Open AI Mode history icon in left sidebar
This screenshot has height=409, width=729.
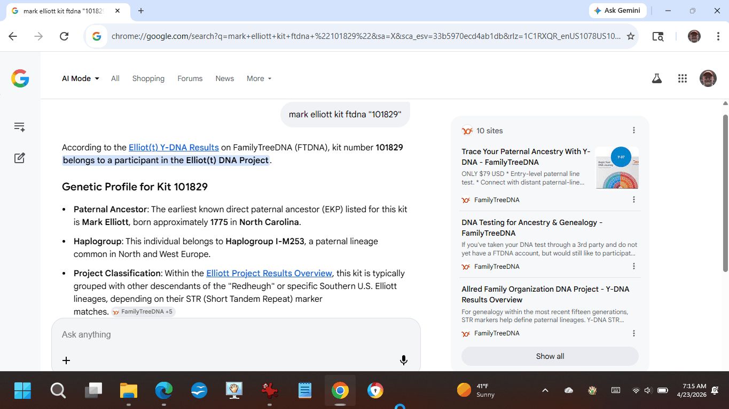tap(20, 127)
